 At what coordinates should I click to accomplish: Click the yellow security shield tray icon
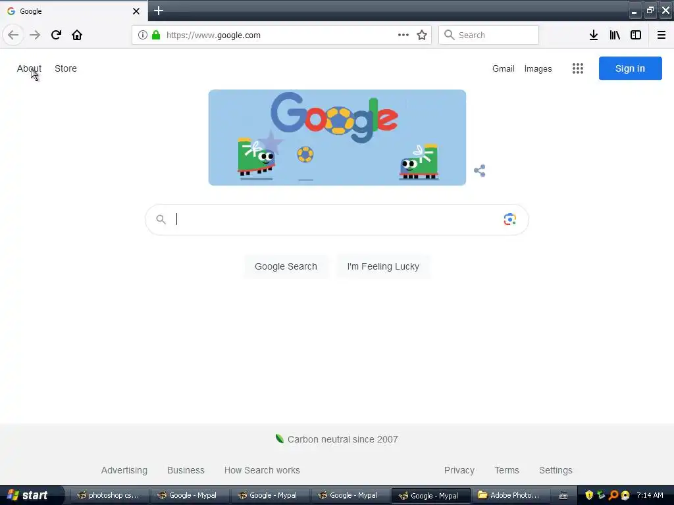point(589,495)
